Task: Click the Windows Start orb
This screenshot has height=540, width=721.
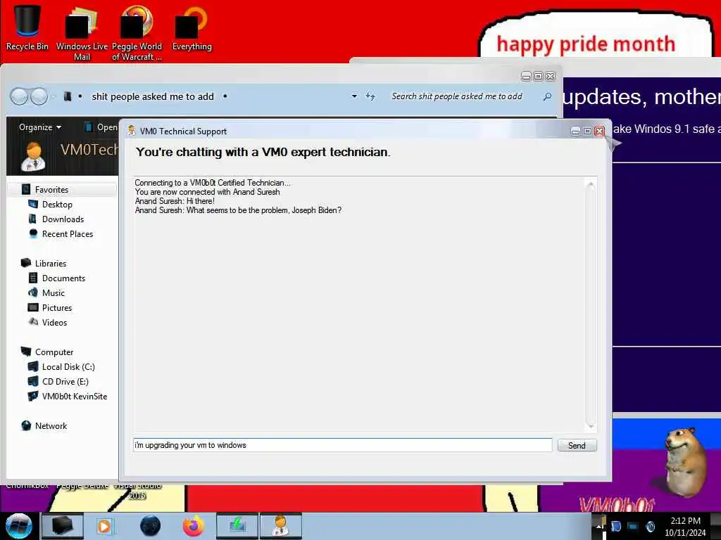Action: [19, 526]
